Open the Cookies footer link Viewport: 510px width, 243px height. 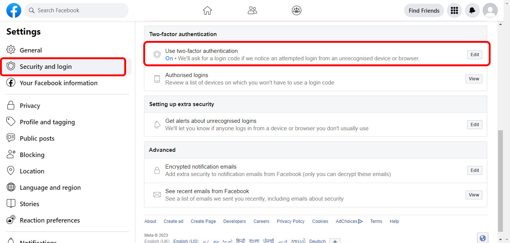(320, 221)
